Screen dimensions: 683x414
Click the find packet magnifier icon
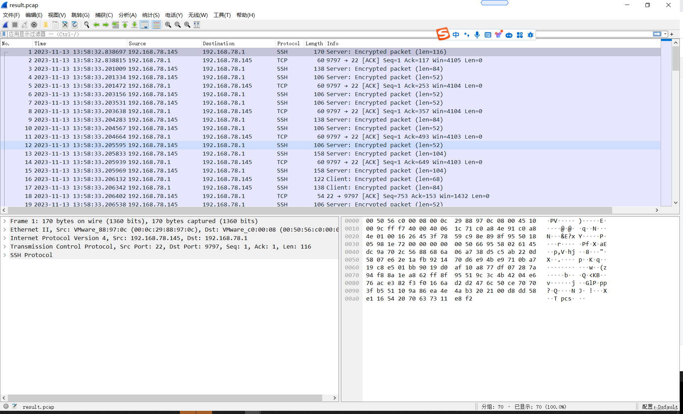86,25
